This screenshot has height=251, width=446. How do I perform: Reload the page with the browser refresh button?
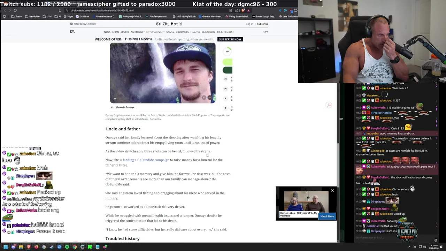coord(15,10)
